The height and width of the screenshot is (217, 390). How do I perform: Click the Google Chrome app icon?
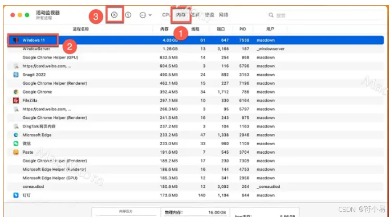(16, 92)
